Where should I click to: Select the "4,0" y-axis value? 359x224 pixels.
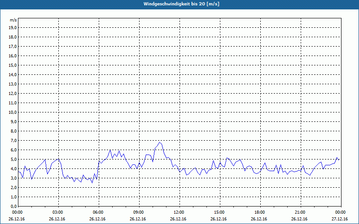[13, 169]
